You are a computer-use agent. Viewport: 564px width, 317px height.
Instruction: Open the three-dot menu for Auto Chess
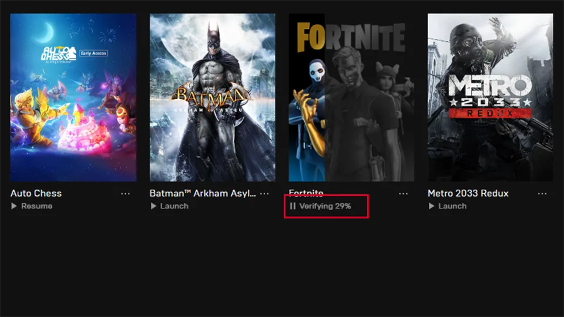click(125, 194)
